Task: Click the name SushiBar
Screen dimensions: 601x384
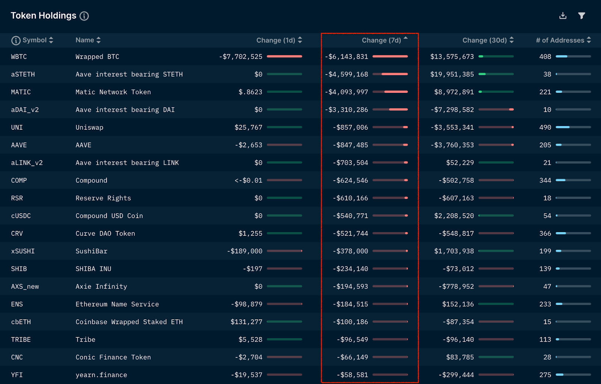Action: click(91, 251)
